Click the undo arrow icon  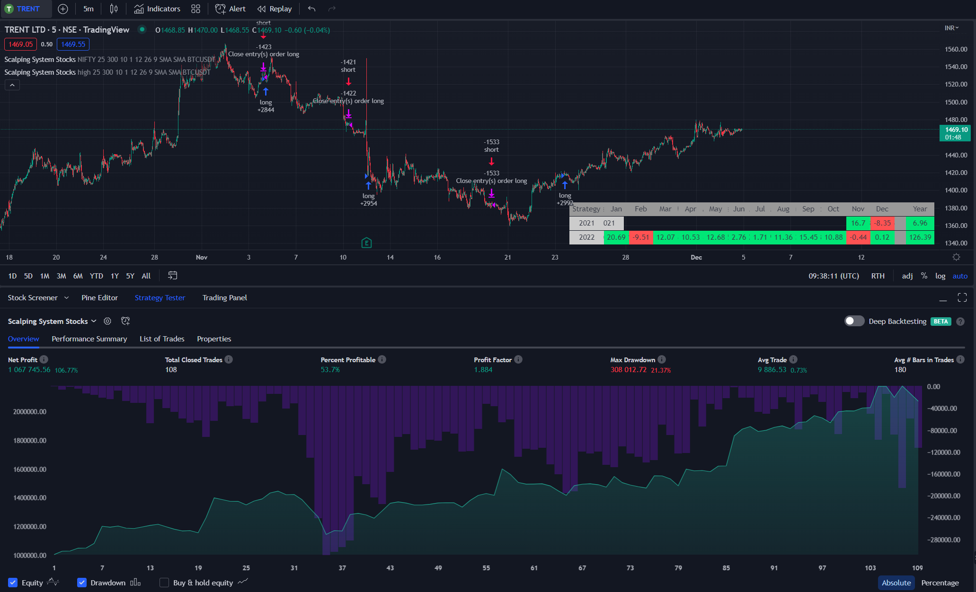[x=311, y=9]
